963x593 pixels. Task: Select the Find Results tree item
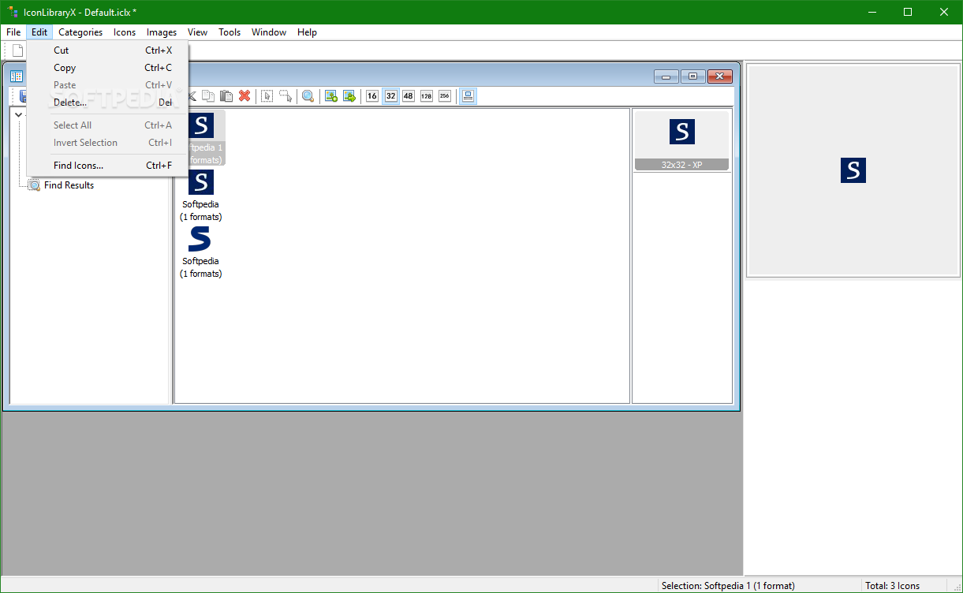click(x=69, y=185)
